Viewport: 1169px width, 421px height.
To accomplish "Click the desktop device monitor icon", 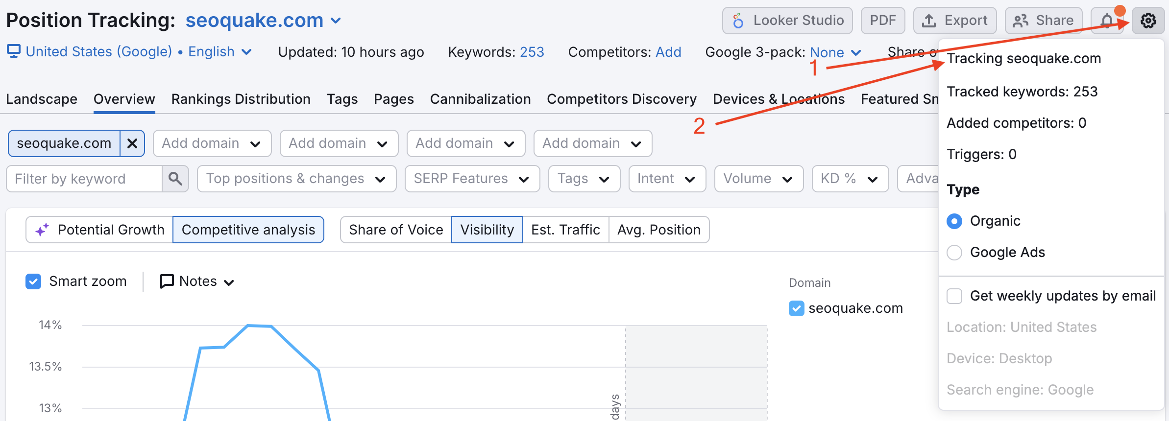I will [14, 51].
